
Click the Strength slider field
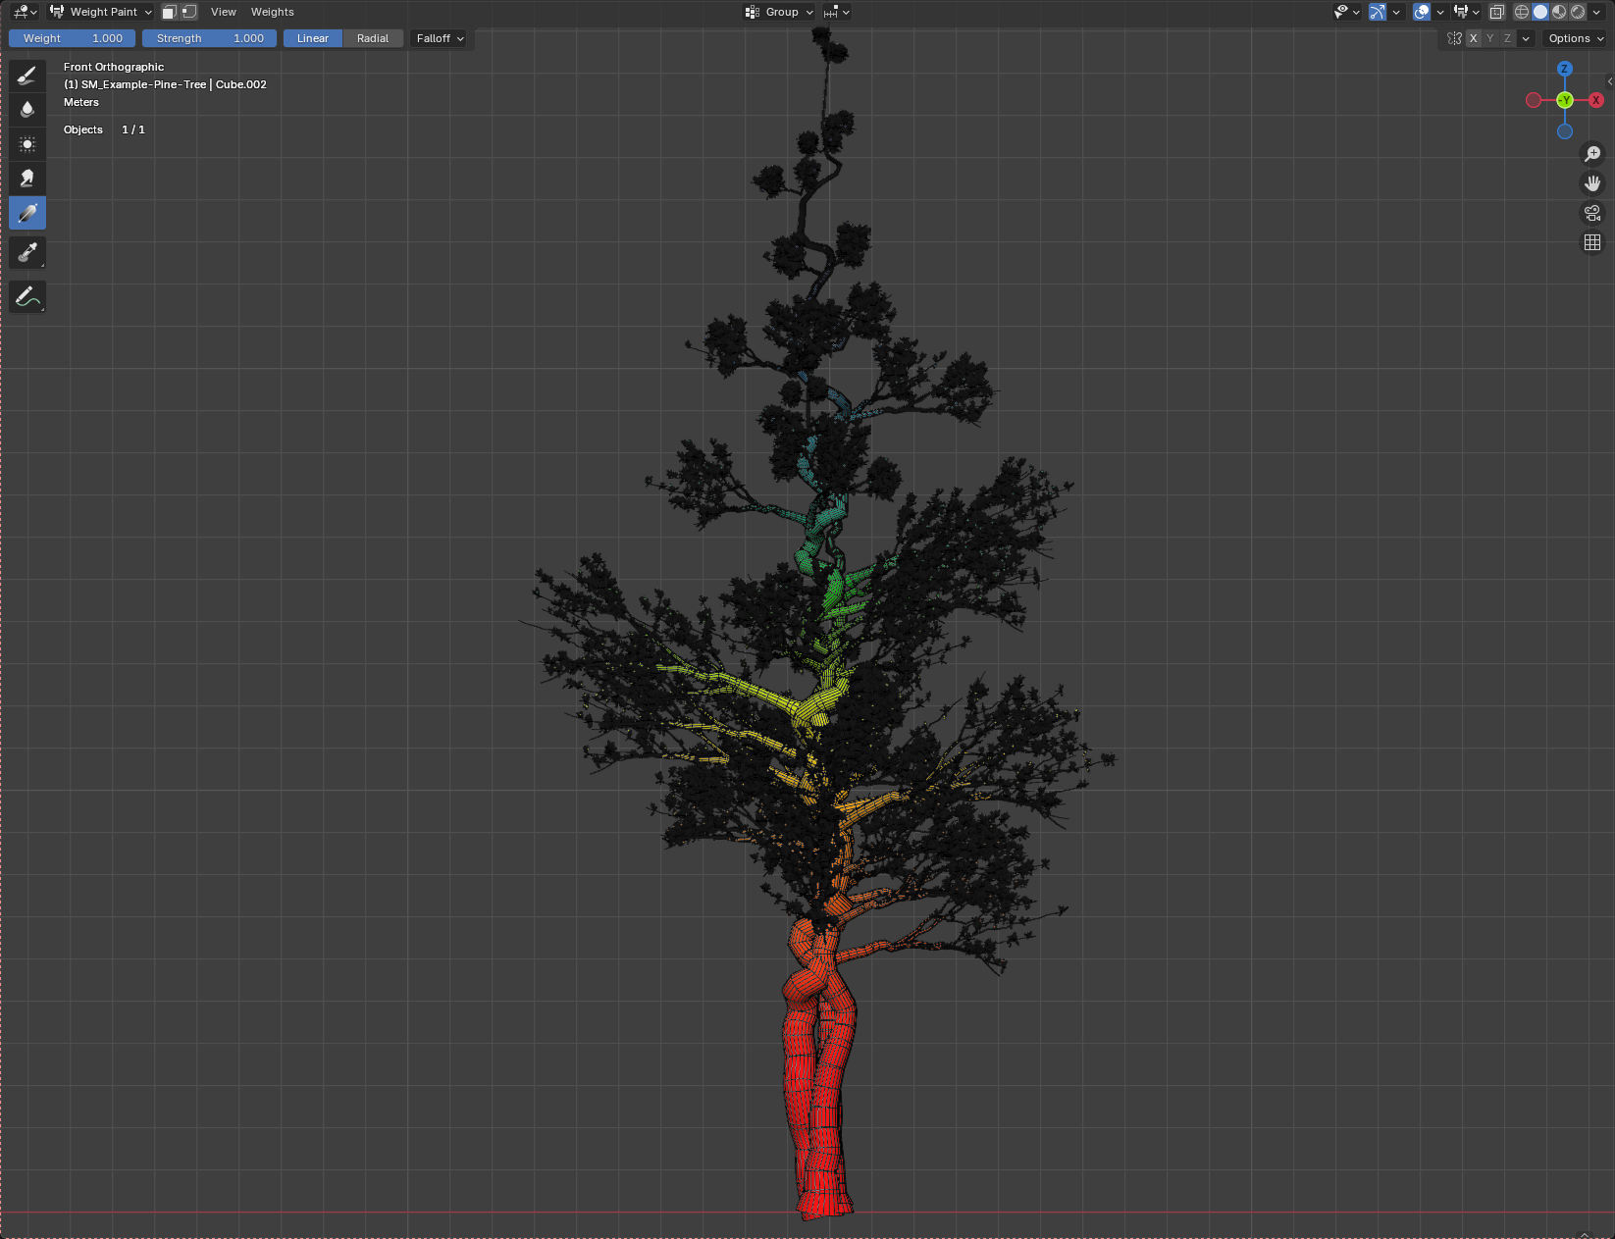point(209,38)
